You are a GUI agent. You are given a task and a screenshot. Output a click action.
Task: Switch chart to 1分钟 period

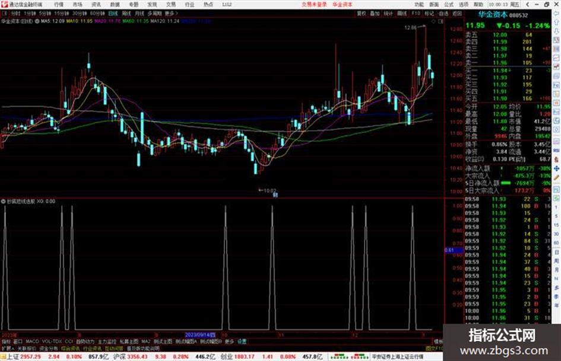click(x=30, y=13)
